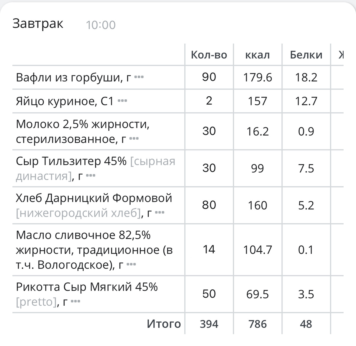The height and width of the screenshot is (346, 356).
Task: Click the ккал column header
Action: click(258, 55)
